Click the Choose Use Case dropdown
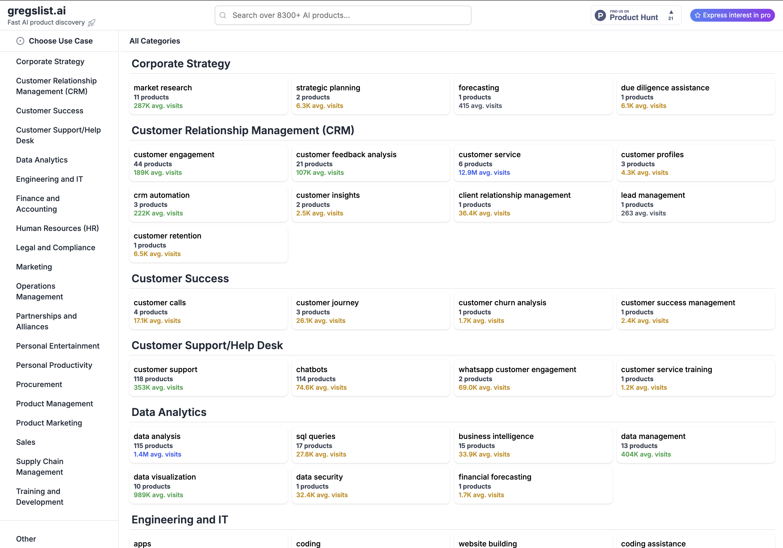783x548 pixels. coord(61,40)
